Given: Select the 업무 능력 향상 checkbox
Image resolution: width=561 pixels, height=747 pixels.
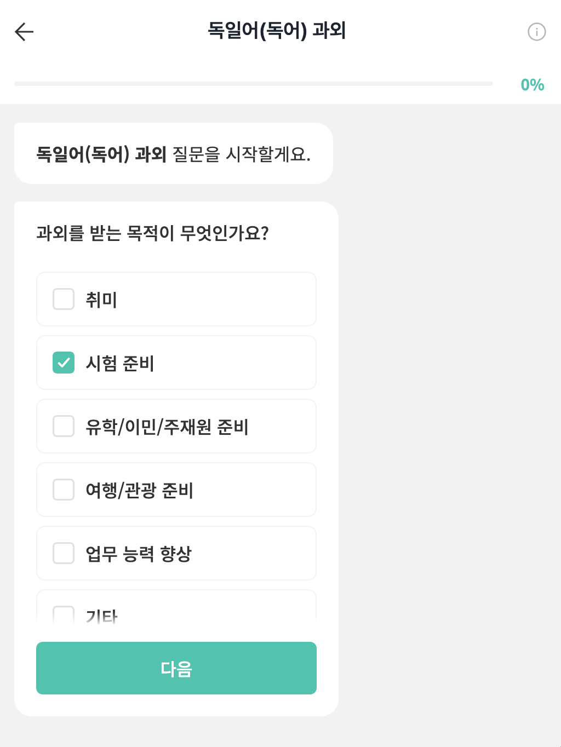Looking at the screenshot, I should click(64, 553).
